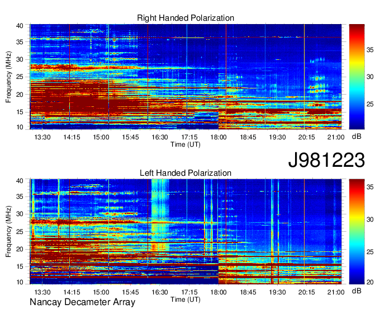Click the 25 value on Right Handed colorbar
The image size is (380, 309).
[370, 104]
